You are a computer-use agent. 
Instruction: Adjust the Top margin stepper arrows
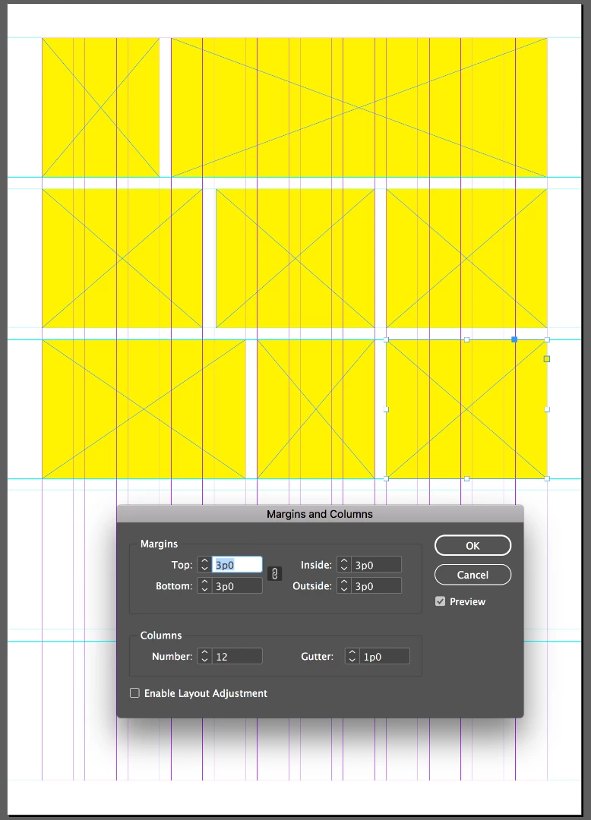pyautogui.click(x=204, y=565)
